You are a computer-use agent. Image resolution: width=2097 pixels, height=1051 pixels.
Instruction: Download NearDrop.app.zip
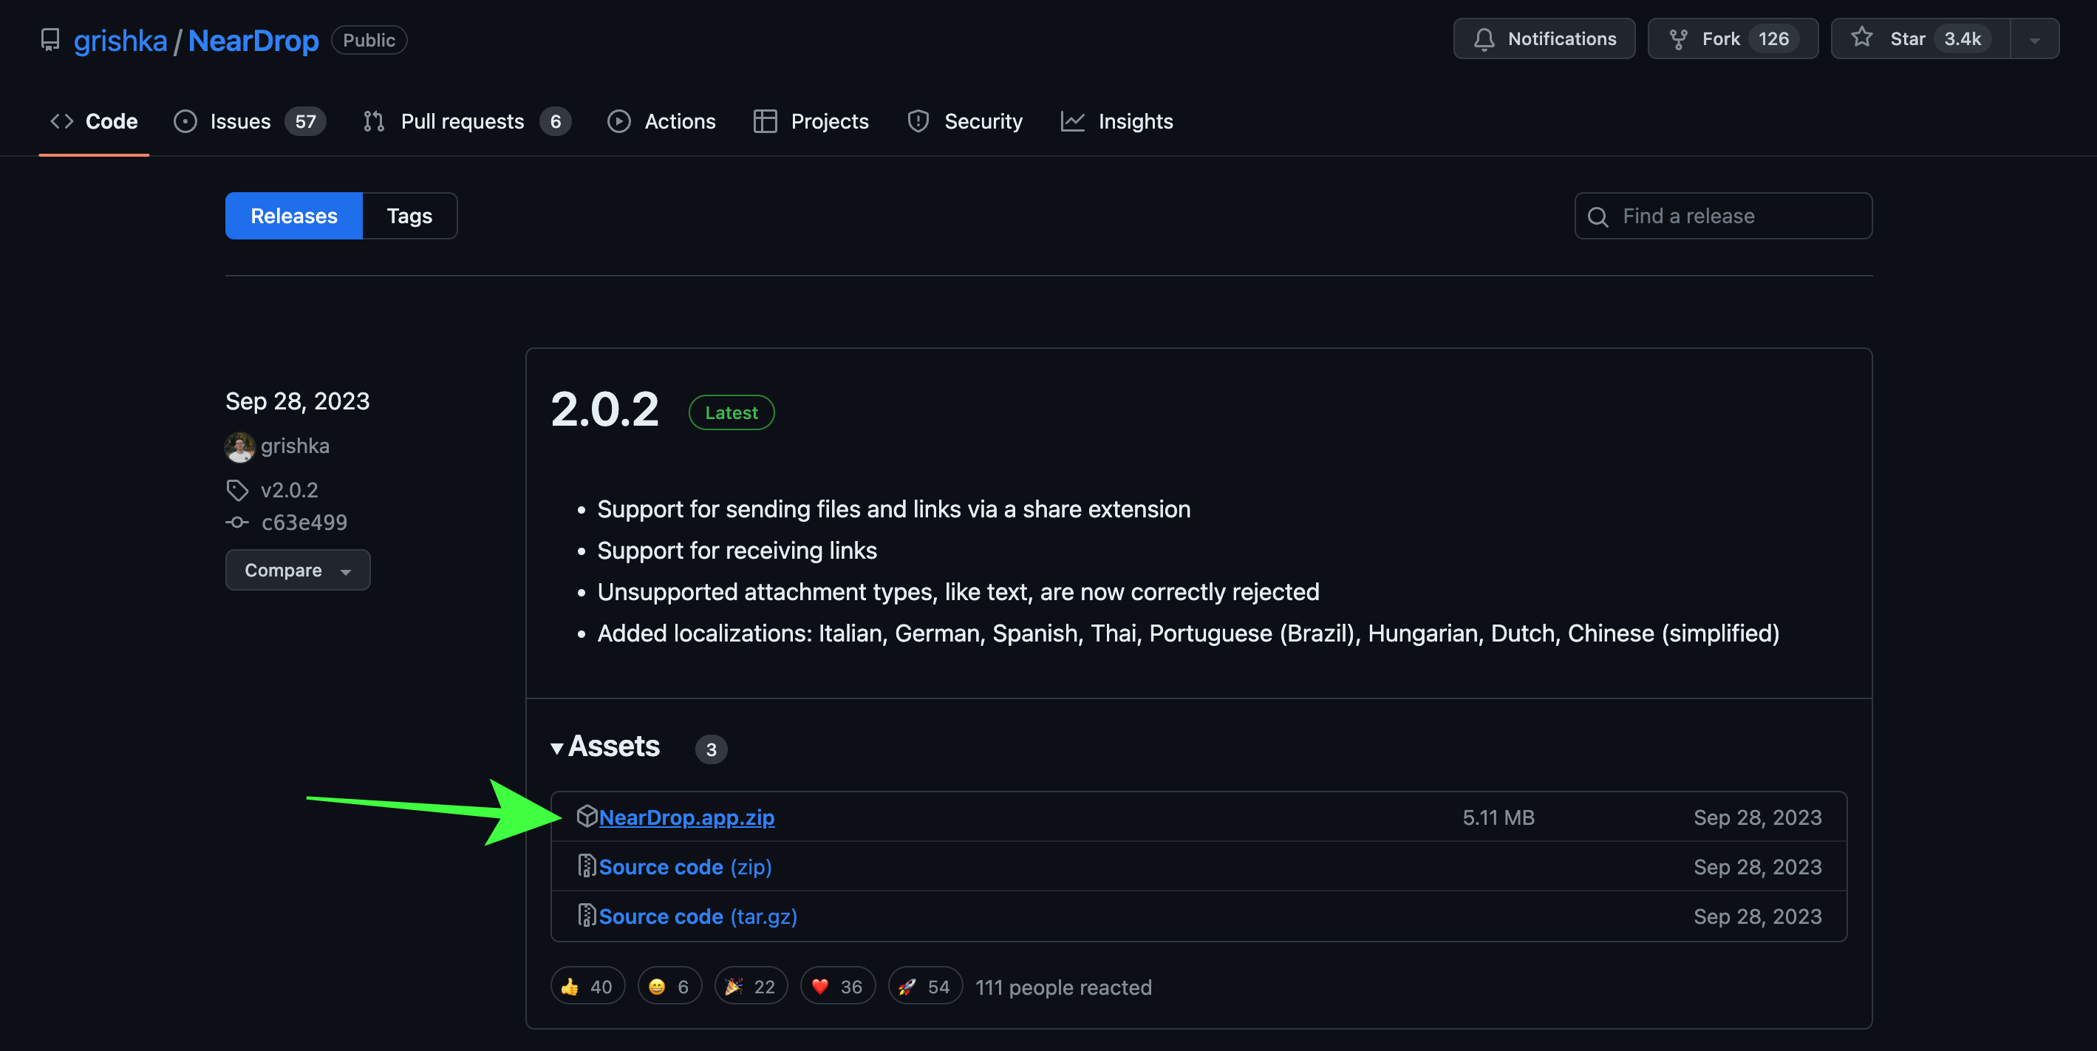[x=686, y=817]
